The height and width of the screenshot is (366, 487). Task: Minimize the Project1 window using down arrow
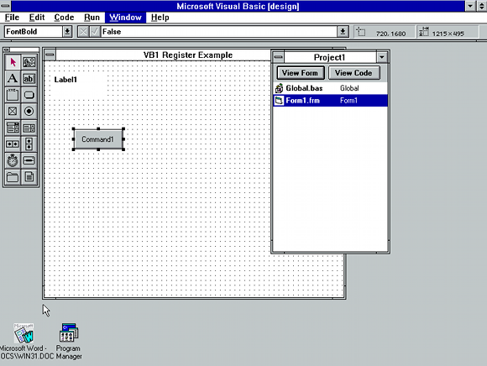[382, 57]
